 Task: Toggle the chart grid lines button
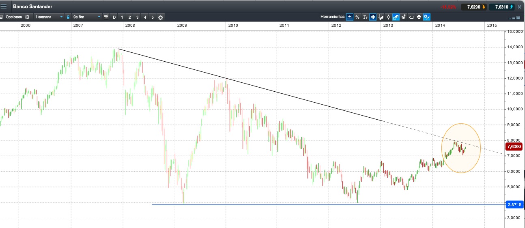click(x=372, y=17)
